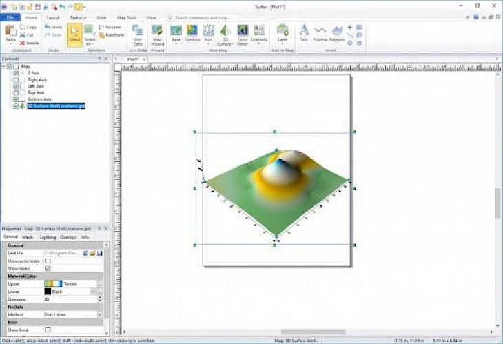
Task: Toggle the Z Axis checkbox
Action: [x=16, y=73]
